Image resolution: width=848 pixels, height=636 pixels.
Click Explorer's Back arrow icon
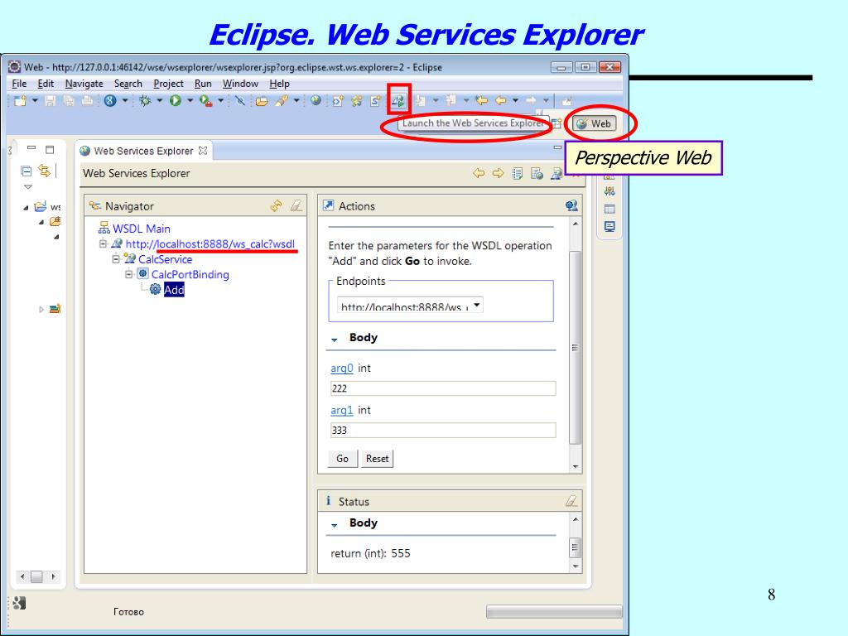point(479,173)
